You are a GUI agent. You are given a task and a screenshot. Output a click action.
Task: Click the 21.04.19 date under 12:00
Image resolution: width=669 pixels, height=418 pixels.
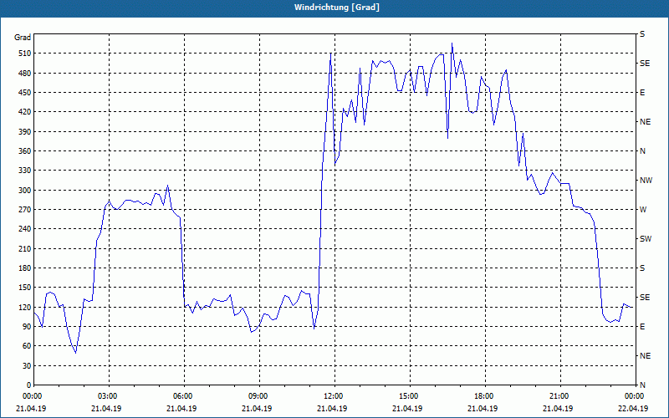(x=332, y=408)
